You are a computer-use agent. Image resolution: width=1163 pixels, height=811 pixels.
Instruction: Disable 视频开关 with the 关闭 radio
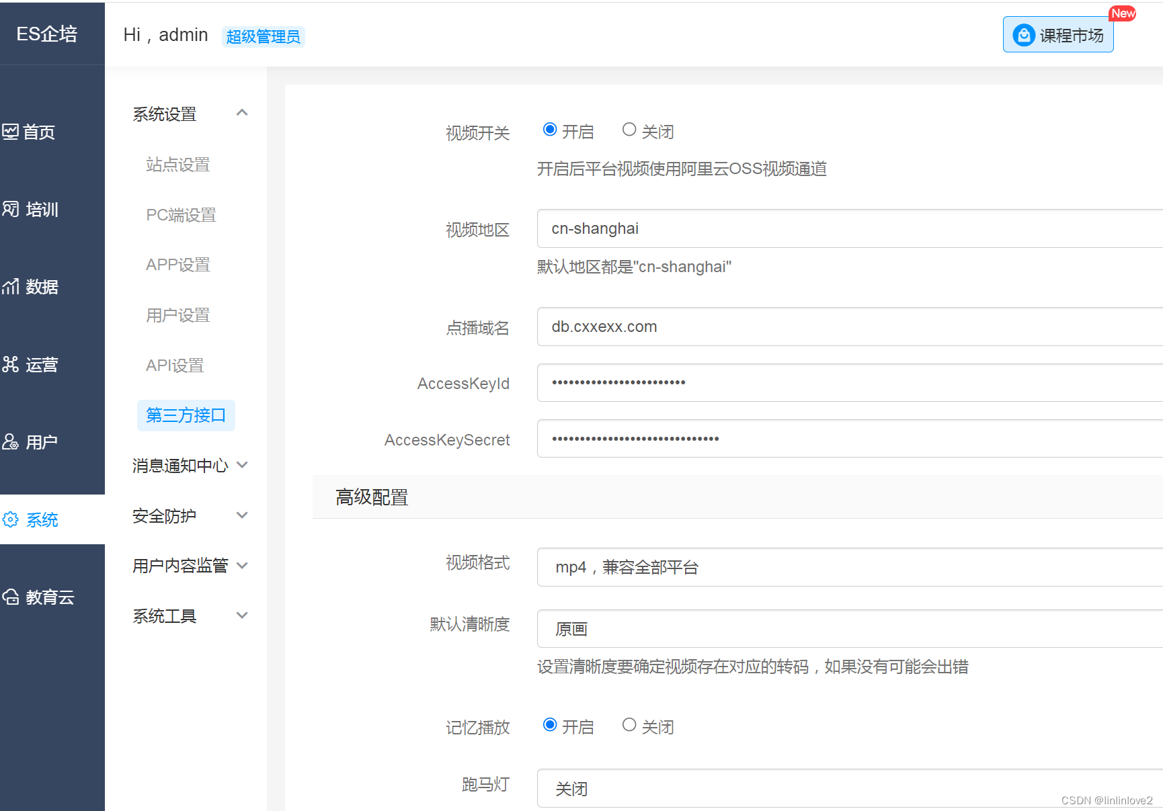tap(629, 130)
